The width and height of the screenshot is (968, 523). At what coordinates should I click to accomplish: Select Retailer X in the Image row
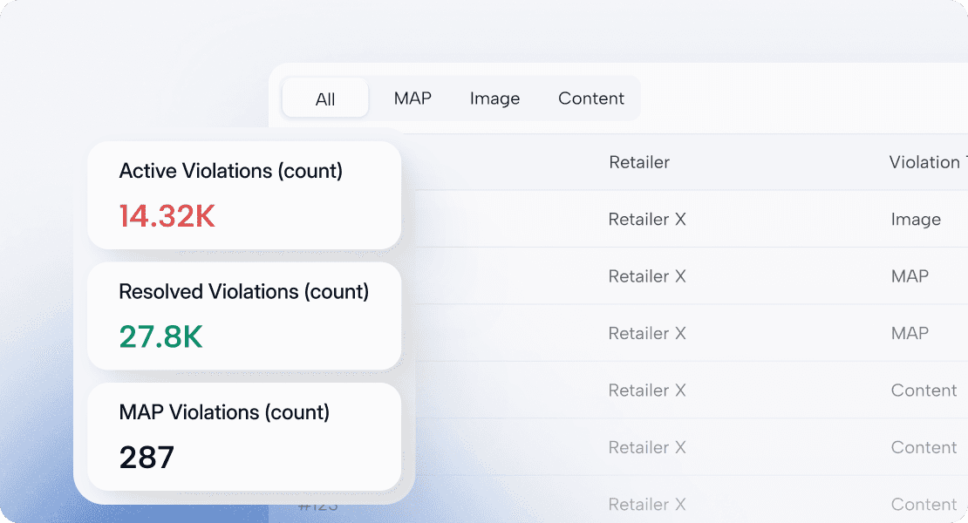click(647, 219)
